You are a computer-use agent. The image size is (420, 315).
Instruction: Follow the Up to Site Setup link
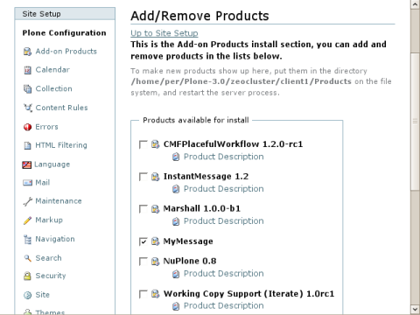tap(164, 33)
